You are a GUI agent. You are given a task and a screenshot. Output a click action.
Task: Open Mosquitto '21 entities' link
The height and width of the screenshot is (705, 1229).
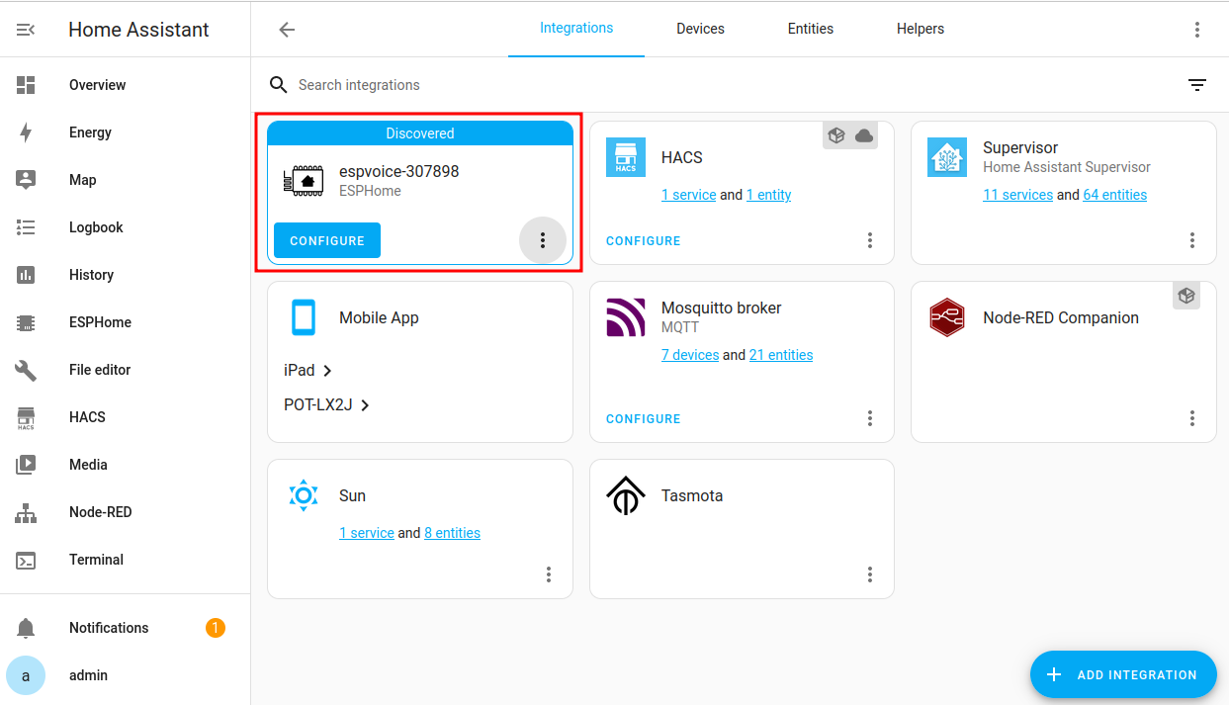(x=781, y=355)
